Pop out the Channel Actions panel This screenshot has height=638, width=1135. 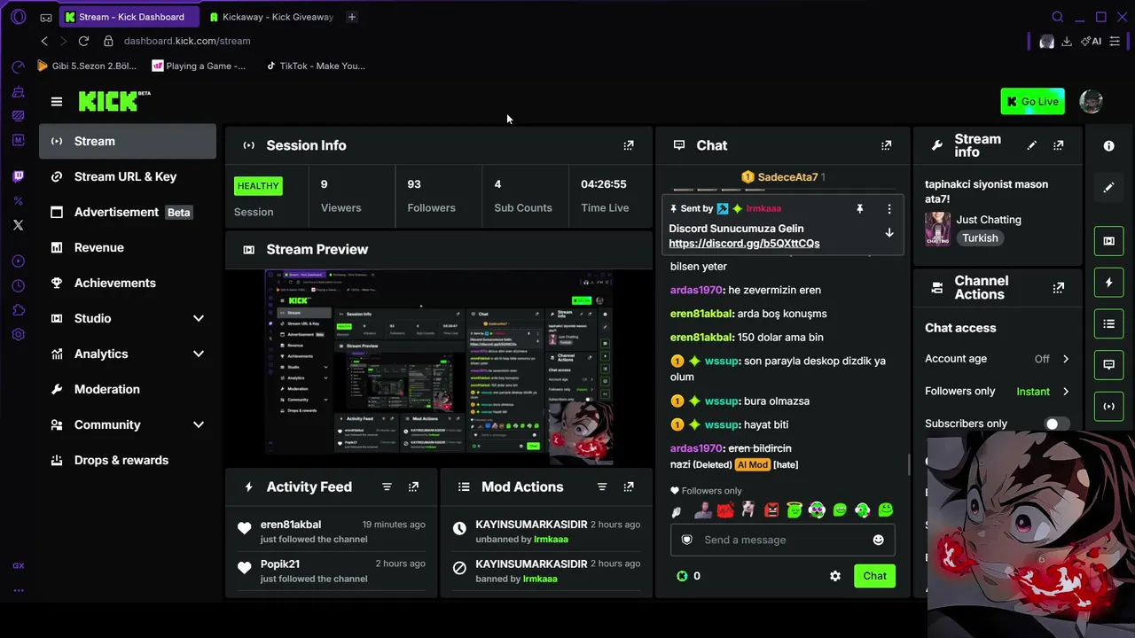tap(1058, 288)
